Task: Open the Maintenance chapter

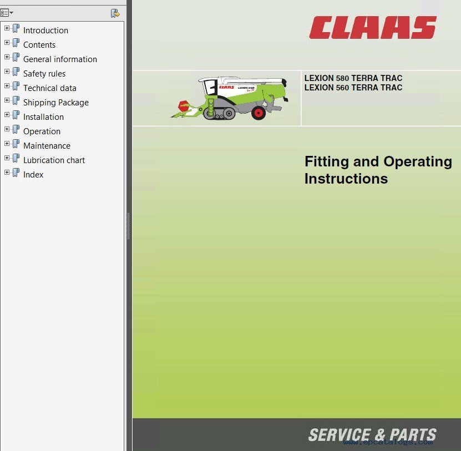Action: (47, 145)
